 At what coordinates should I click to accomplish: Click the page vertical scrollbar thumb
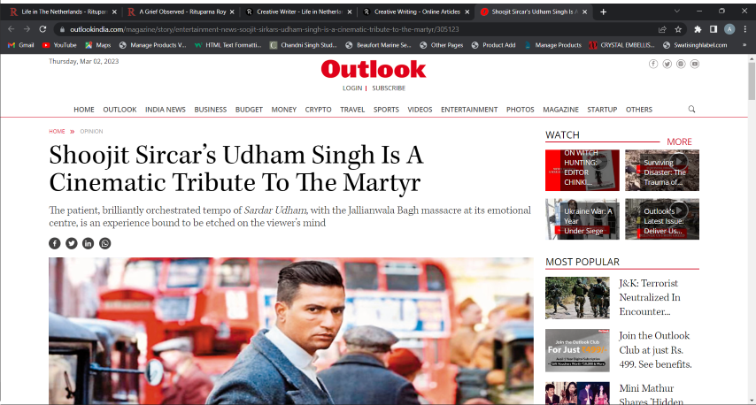click(x=752, y=80)
